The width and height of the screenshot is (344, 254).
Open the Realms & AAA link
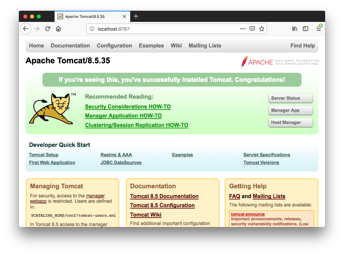pyautogui.click(x=116, y=155)
